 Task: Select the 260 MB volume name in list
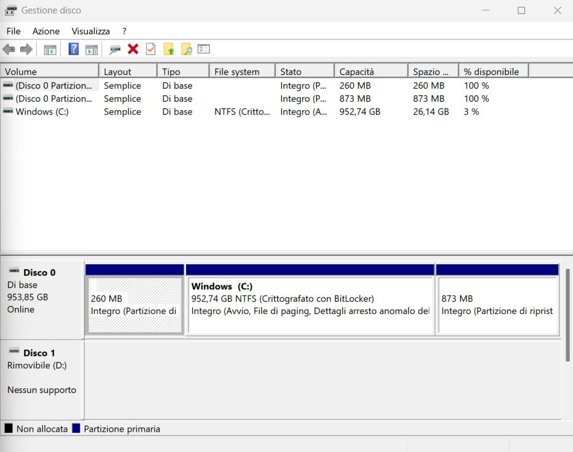(x=53, y=85)
